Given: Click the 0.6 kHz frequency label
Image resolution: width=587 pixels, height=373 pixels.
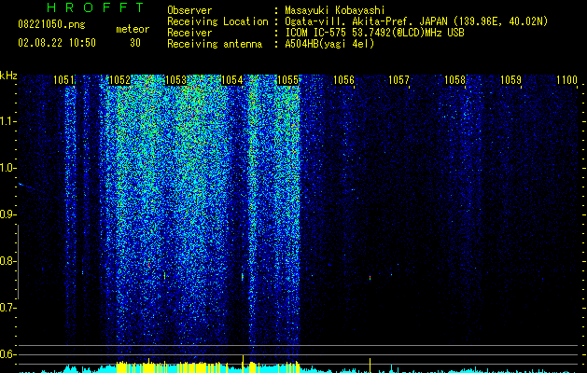Looking at the screenshot, I should point(7,354).
